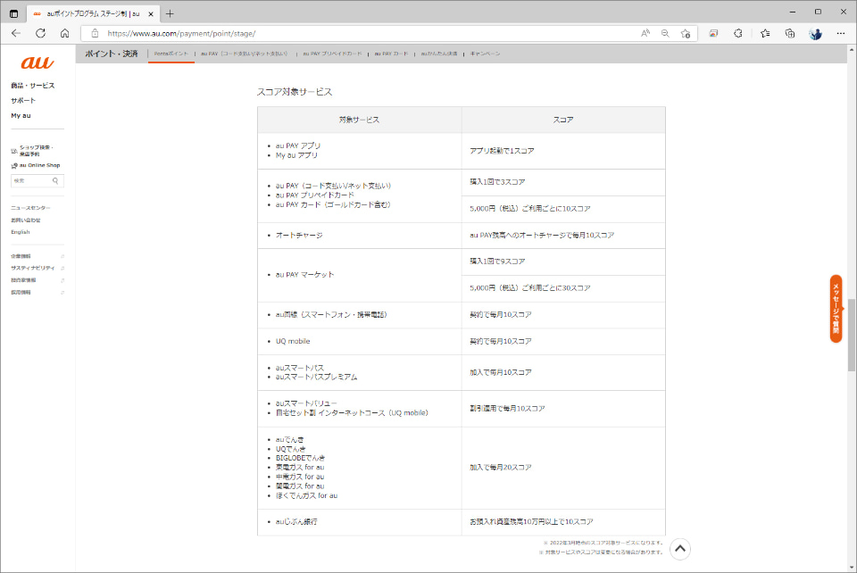Click the search magnifier in sidebar
Image resolution: width=857 pixels, height=573 pixels.
click(x=55, y=181)
